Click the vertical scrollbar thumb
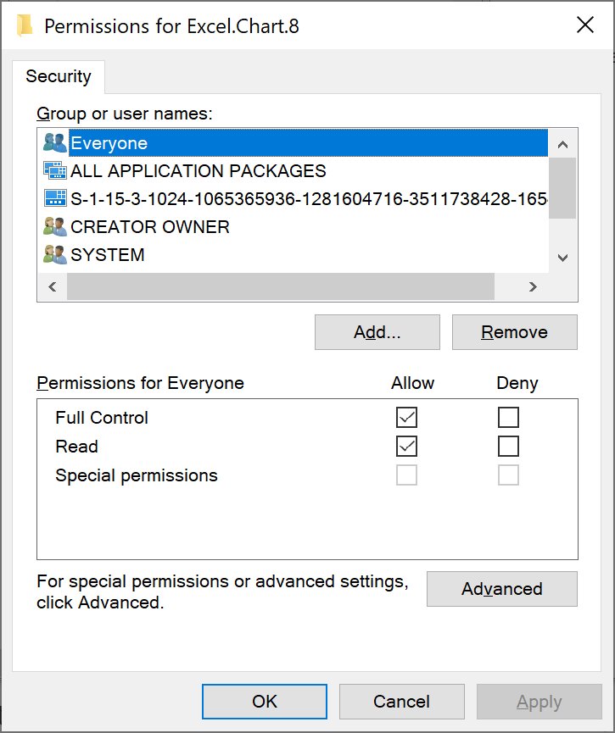Image resolution: width=615 pixels, height=733 pixels. point(562,188)
